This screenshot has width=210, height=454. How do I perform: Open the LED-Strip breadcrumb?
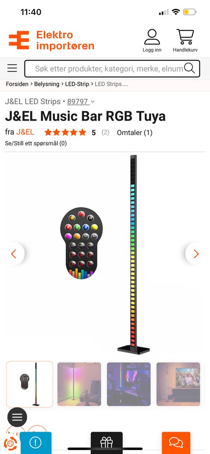click(77, 84)
